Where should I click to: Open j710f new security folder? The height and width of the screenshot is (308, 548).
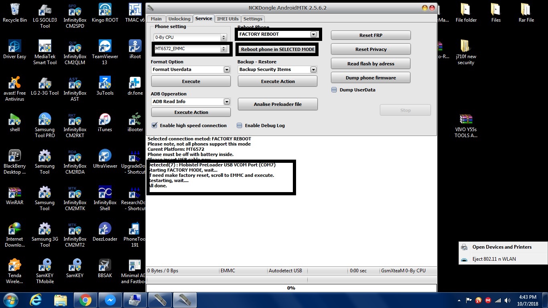coord(466,53)
